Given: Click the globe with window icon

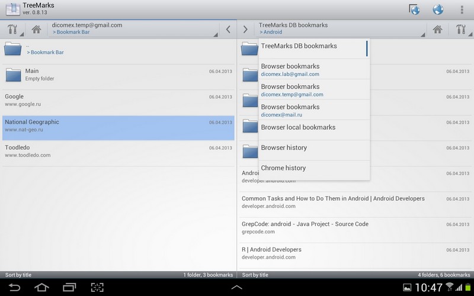Looking at the screenshot, I should point(414,9).
